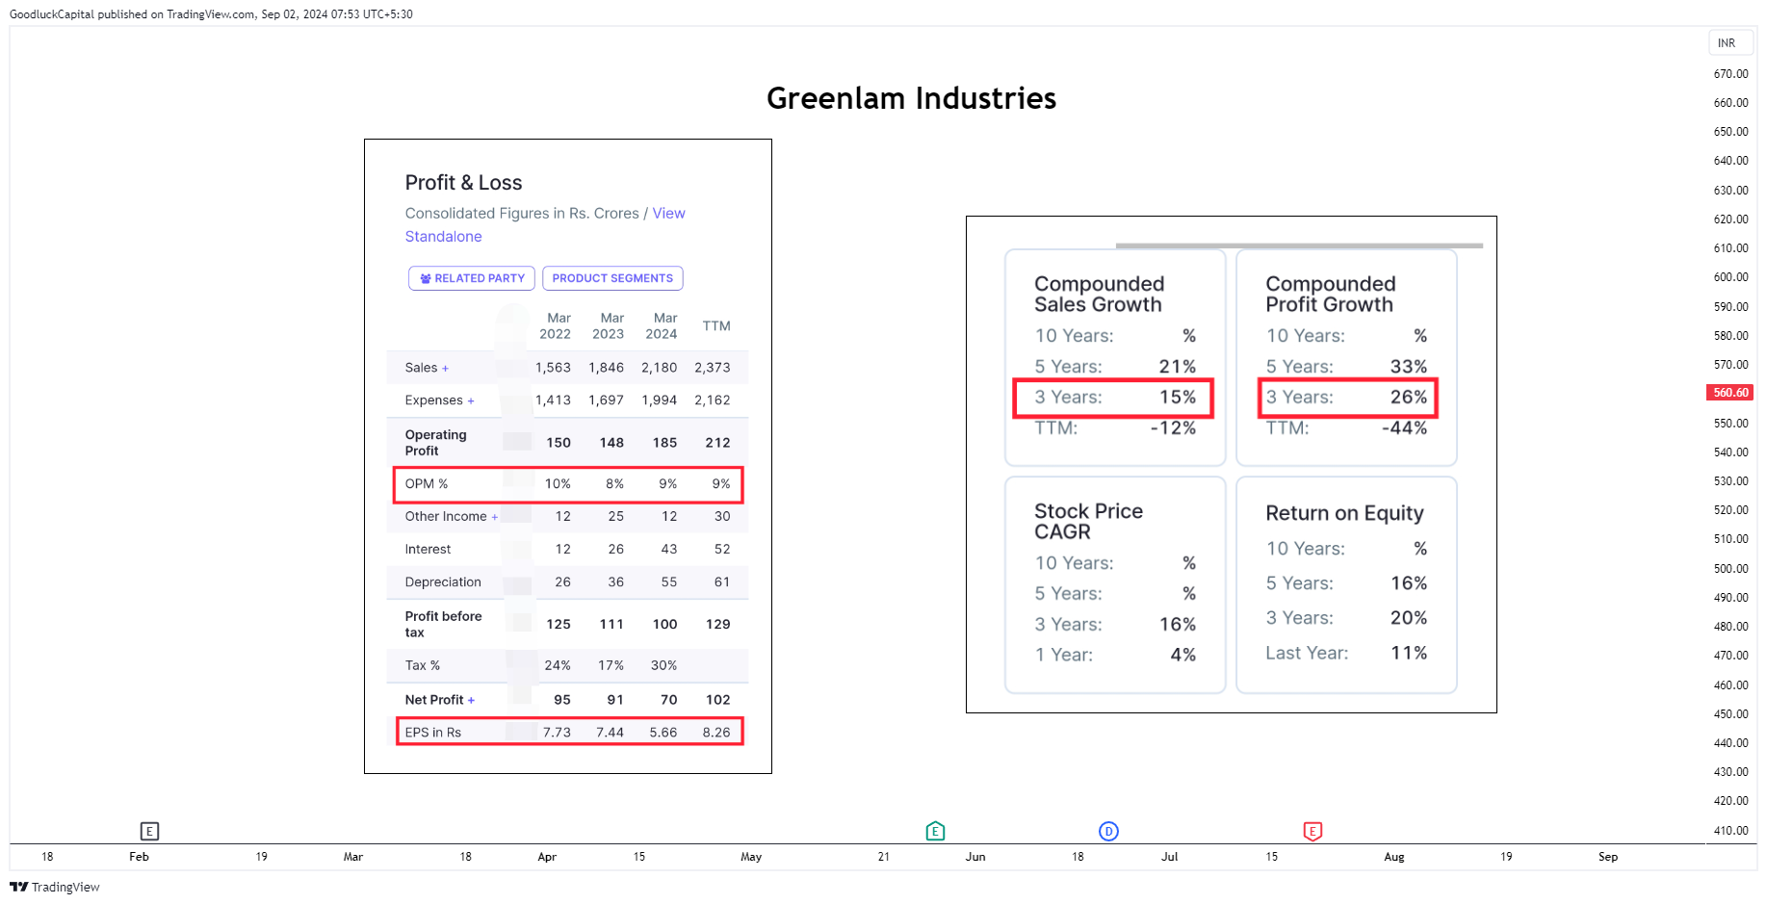
Task: Click the 5 Years profit growth 33%
Action: click(1409, 367)
